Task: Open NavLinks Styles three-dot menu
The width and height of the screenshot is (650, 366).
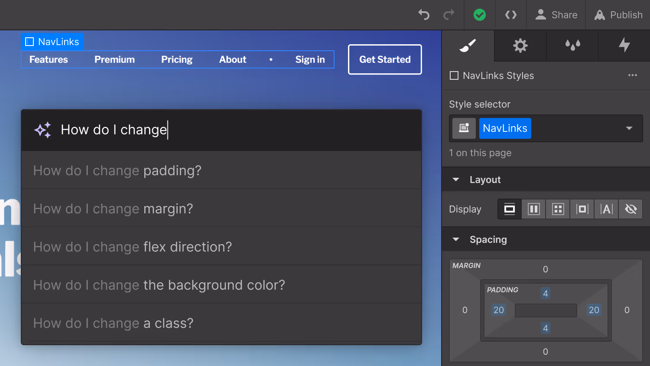Action: pyautogui.click(x=633, y=75)
